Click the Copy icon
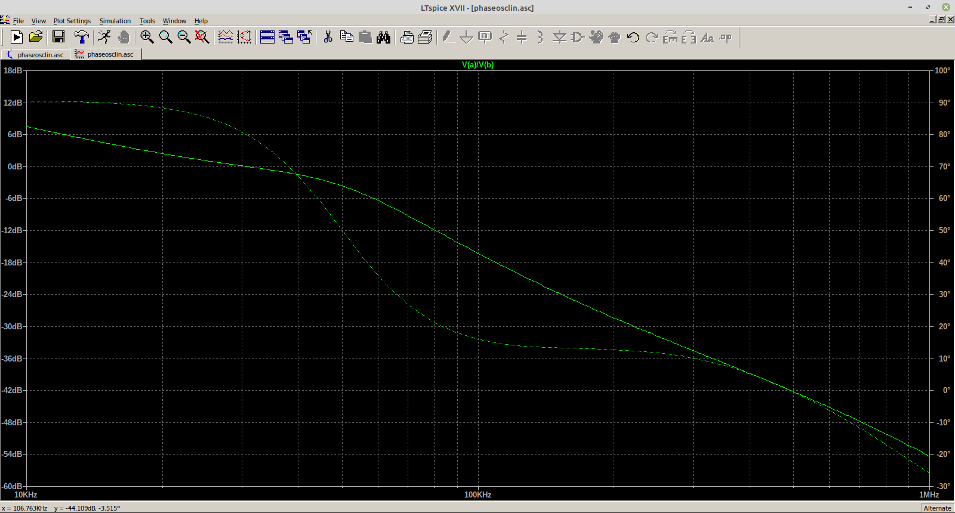 click(346, 37)
